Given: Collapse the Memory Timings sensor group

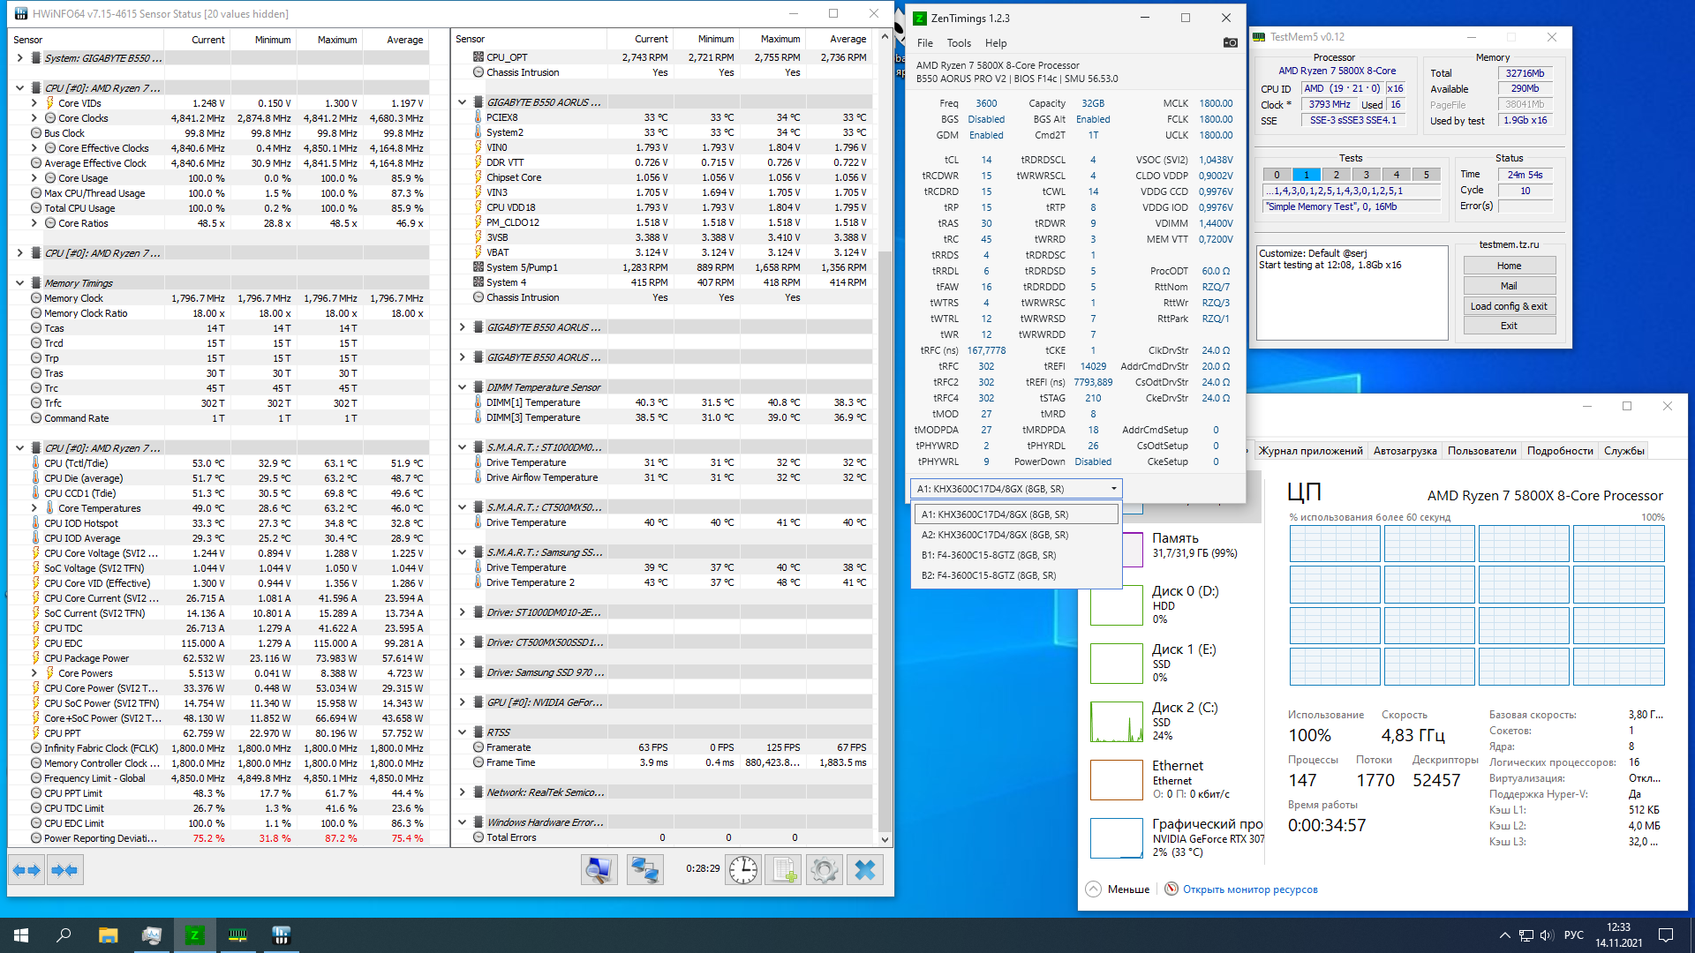Looking at the screenshot, I should click(x=19, y=283).
